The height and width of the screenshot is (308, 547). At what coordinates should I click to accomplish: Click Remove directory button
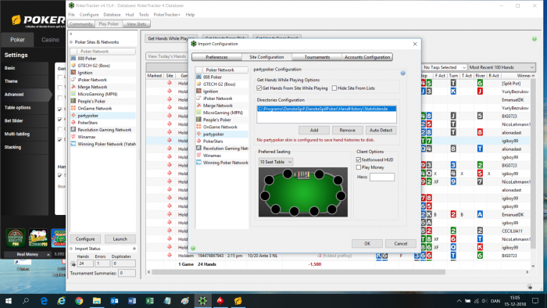pos(348,130)
